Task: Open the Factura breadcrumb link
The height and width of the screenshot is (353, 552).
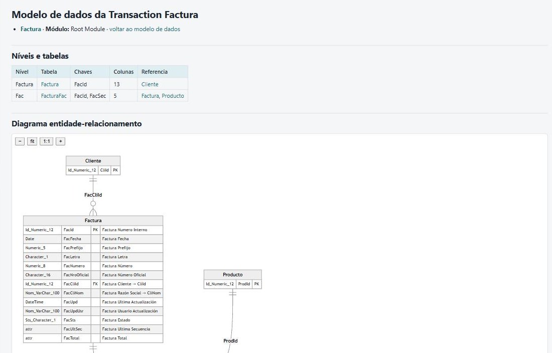Action: click(x=31, y=29)
